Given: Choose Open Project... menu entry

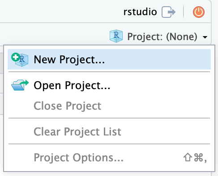Looking at the screenshot, I should point(72,85).
